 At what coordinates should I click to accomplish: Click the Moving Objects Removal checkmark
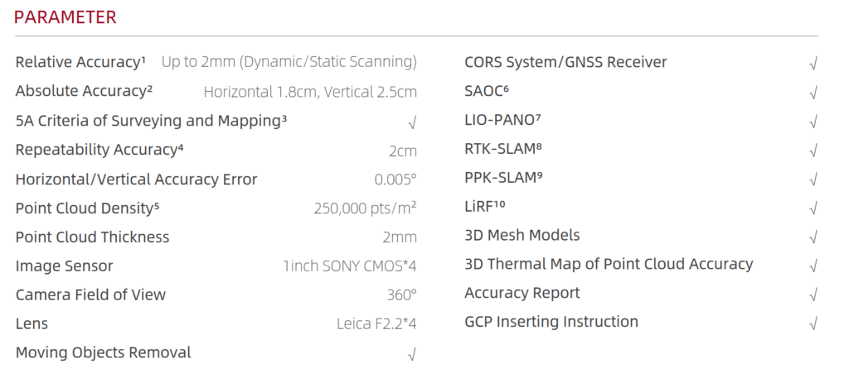pyautogui.click(x=412, y=355)
